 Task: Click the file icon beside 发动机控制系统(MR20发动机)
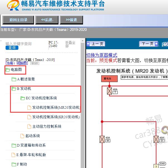click(29, 108)
